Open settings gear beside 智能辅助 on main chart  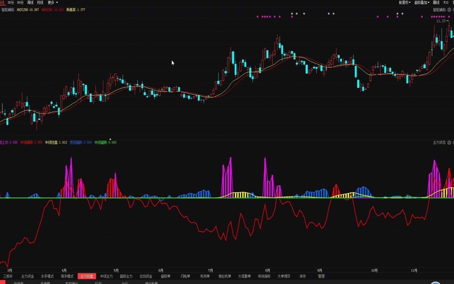coord(449,10)
